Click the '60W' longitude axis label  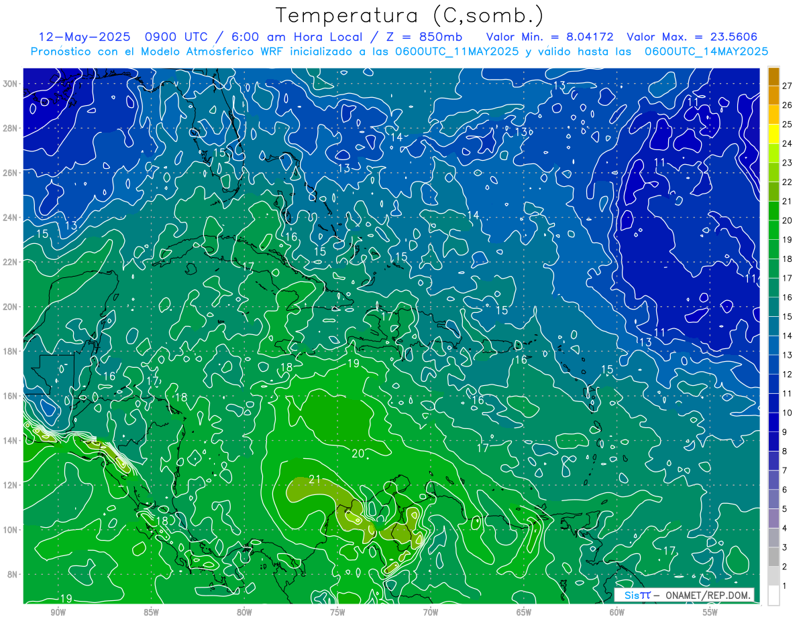coord(617,612)
